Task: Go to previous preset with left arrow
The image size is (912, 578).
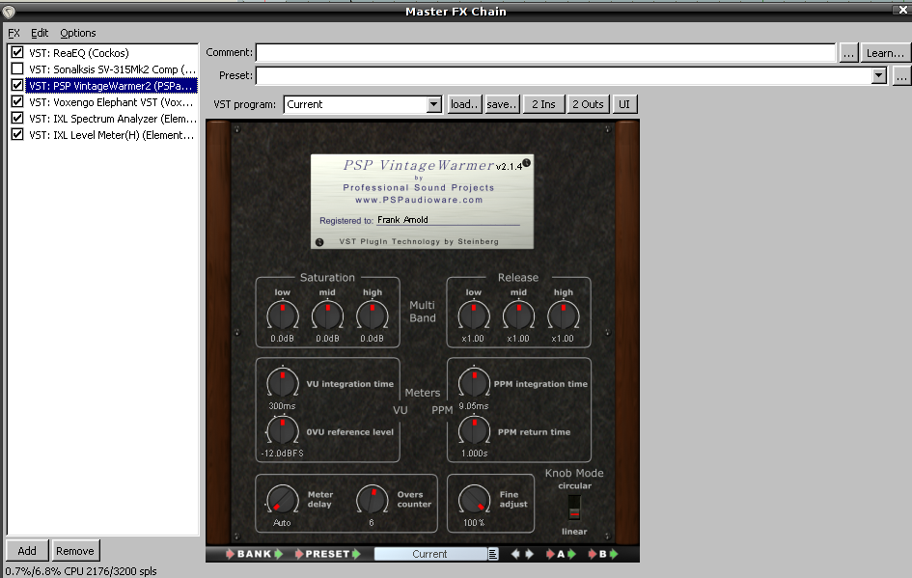Action: 514,554
